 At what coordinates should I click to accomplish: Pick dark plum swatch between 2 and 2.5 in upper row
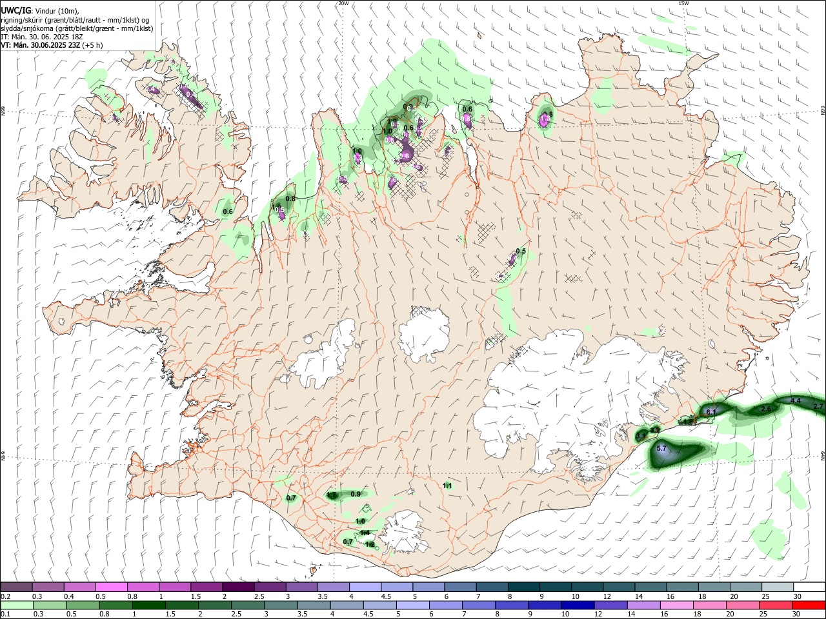point(238,587)
